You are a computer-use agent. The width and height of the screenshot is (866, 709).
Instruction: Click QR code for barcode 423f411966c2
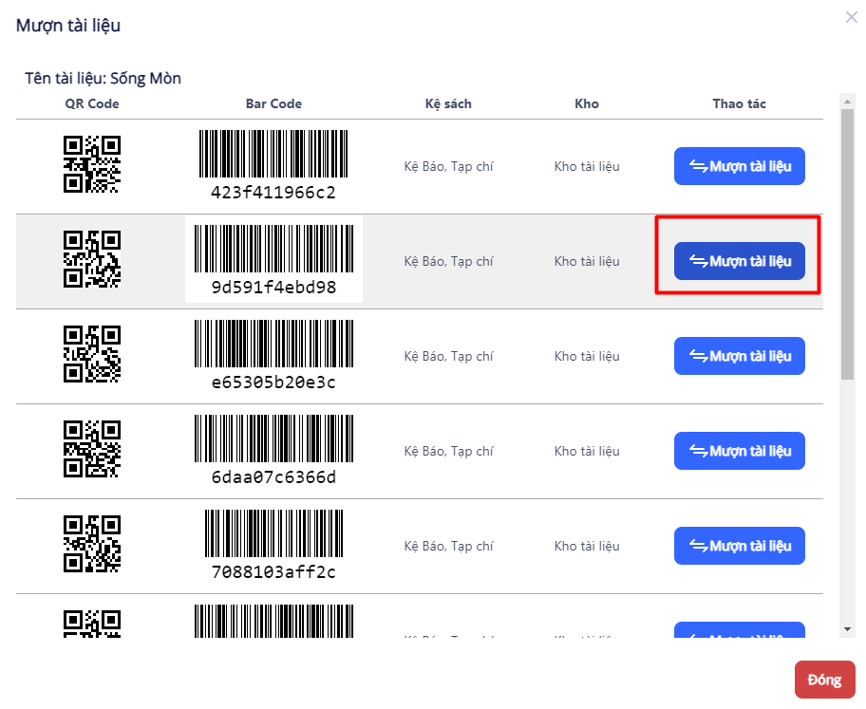click(91, 165)
